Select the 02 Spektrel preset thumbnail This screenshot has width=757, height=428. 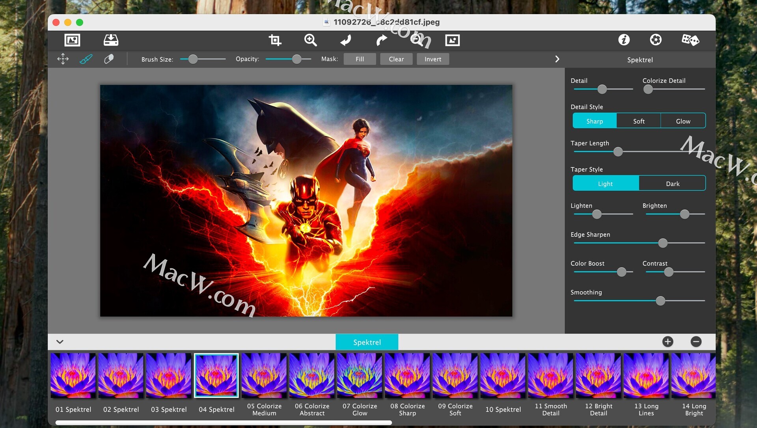click(x=121, y=376)
